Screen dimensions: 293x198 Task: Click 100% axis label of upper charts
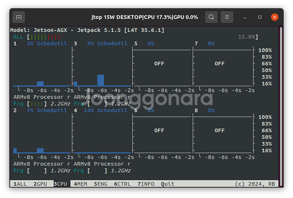point(265,50)
